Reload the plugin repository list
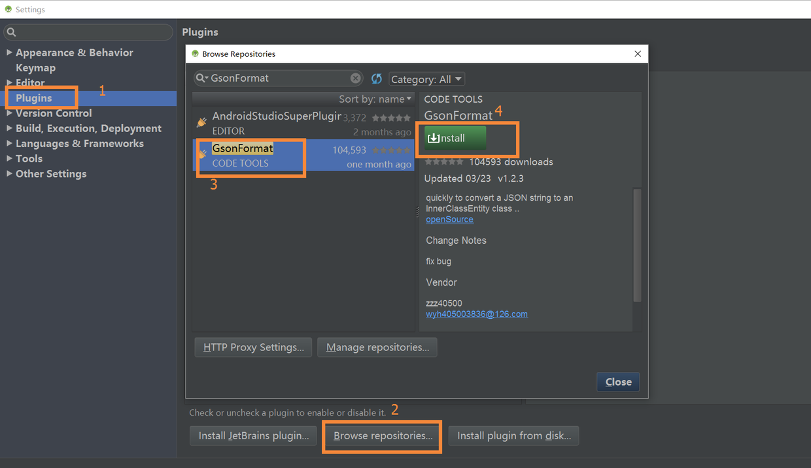The height and width of the screenshot is (468, 811). tap(377, 78)
